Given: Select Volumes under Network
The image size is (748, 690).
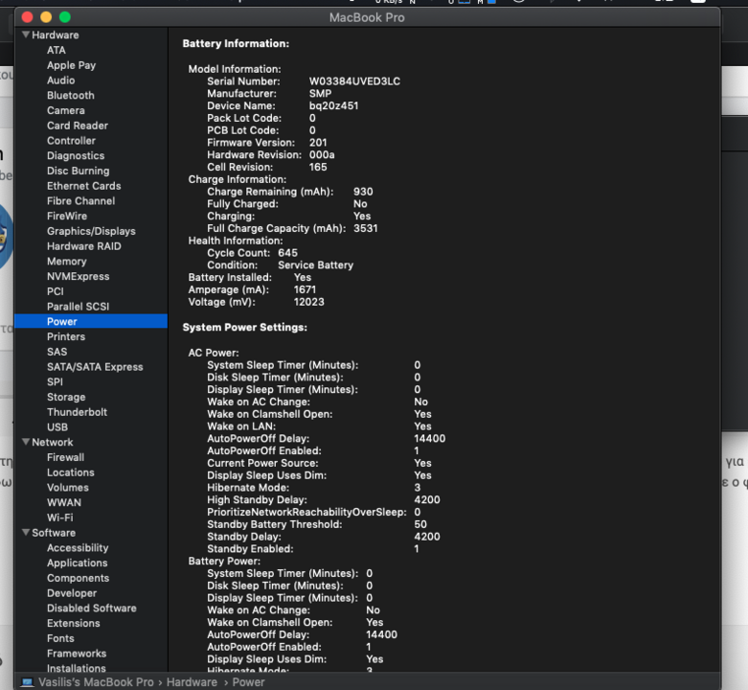Looking at the screenshot, I should [x=68, y=488].
